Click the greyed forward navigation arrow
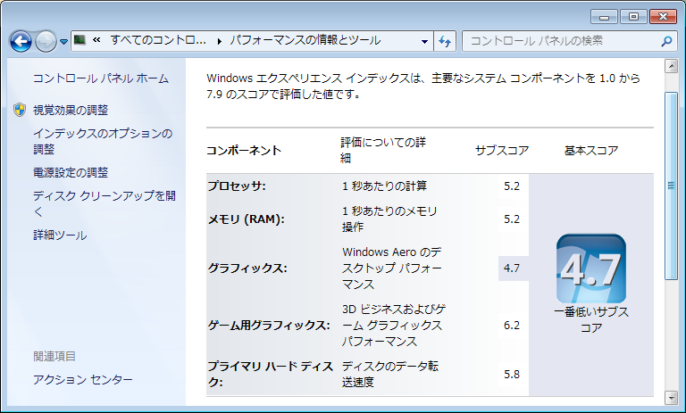 (x=46, y=42)
